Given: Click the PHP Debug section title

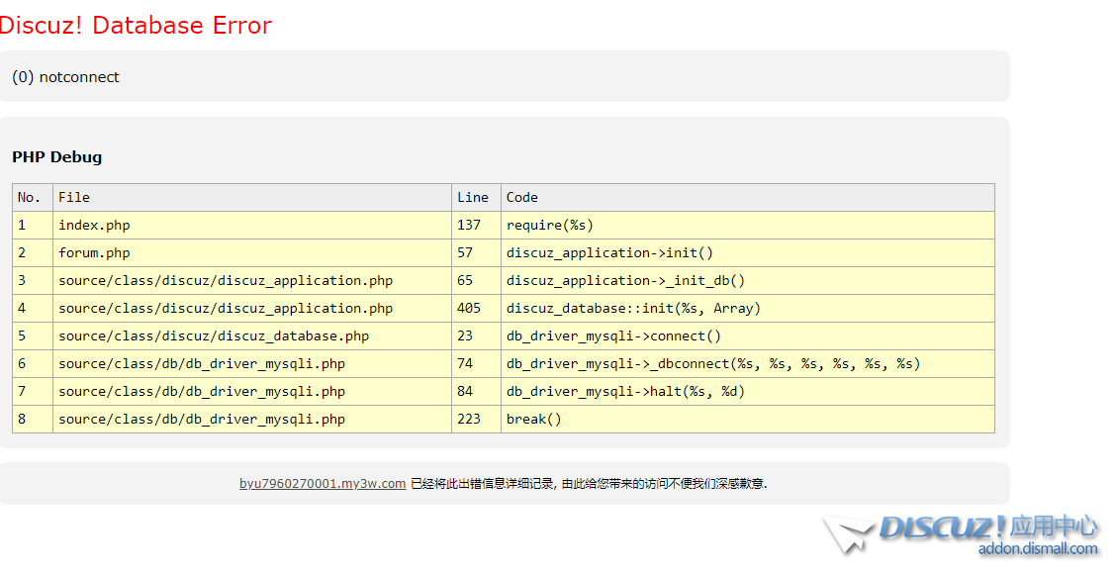Looking at the screenshot, I should [x=57, y=156].
